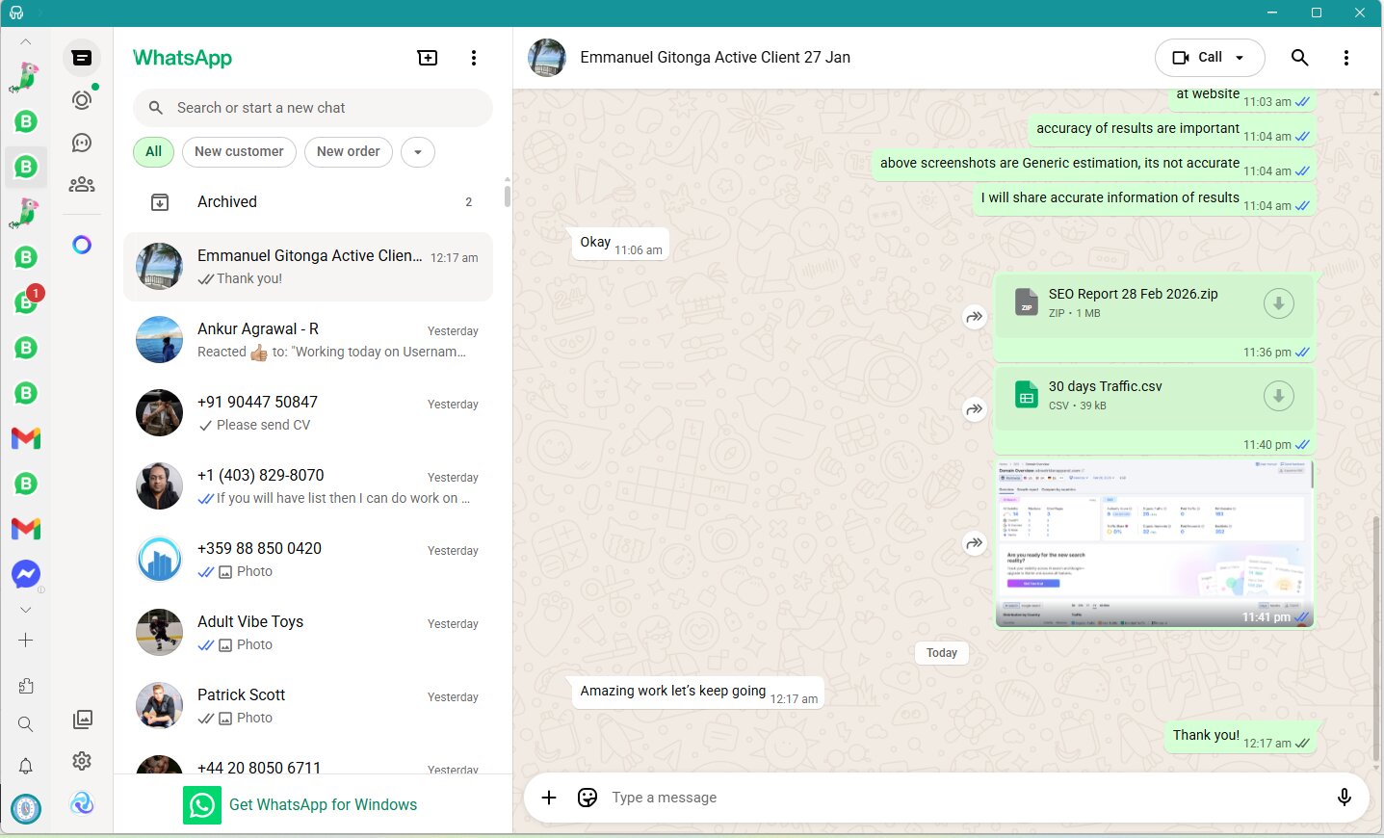Open the Status icon in sidebar
The height and width of the screenshot is (838, 1384).
82,99
